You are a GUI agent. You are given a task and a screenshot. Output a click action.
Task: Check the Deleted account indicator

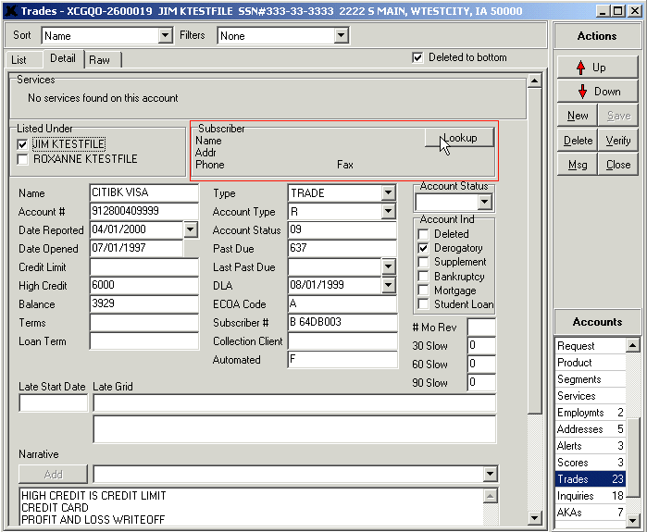pos(423,234)
